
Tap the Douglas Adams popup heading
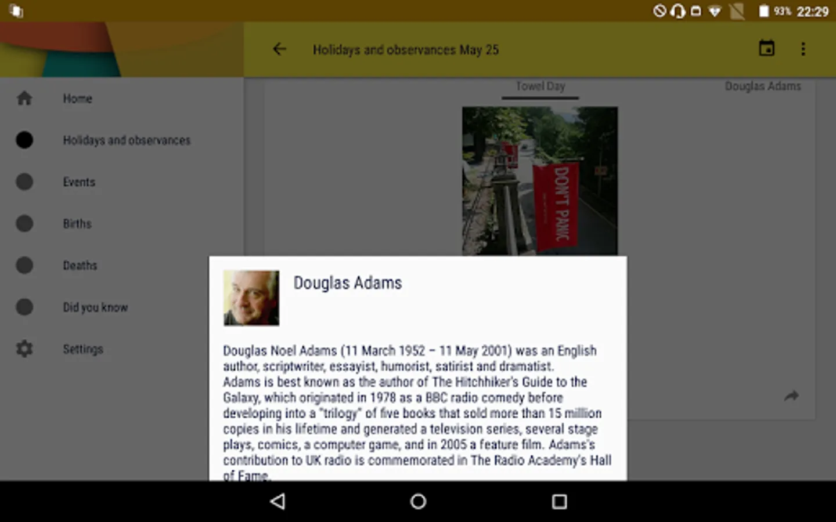tap(348, 283)
